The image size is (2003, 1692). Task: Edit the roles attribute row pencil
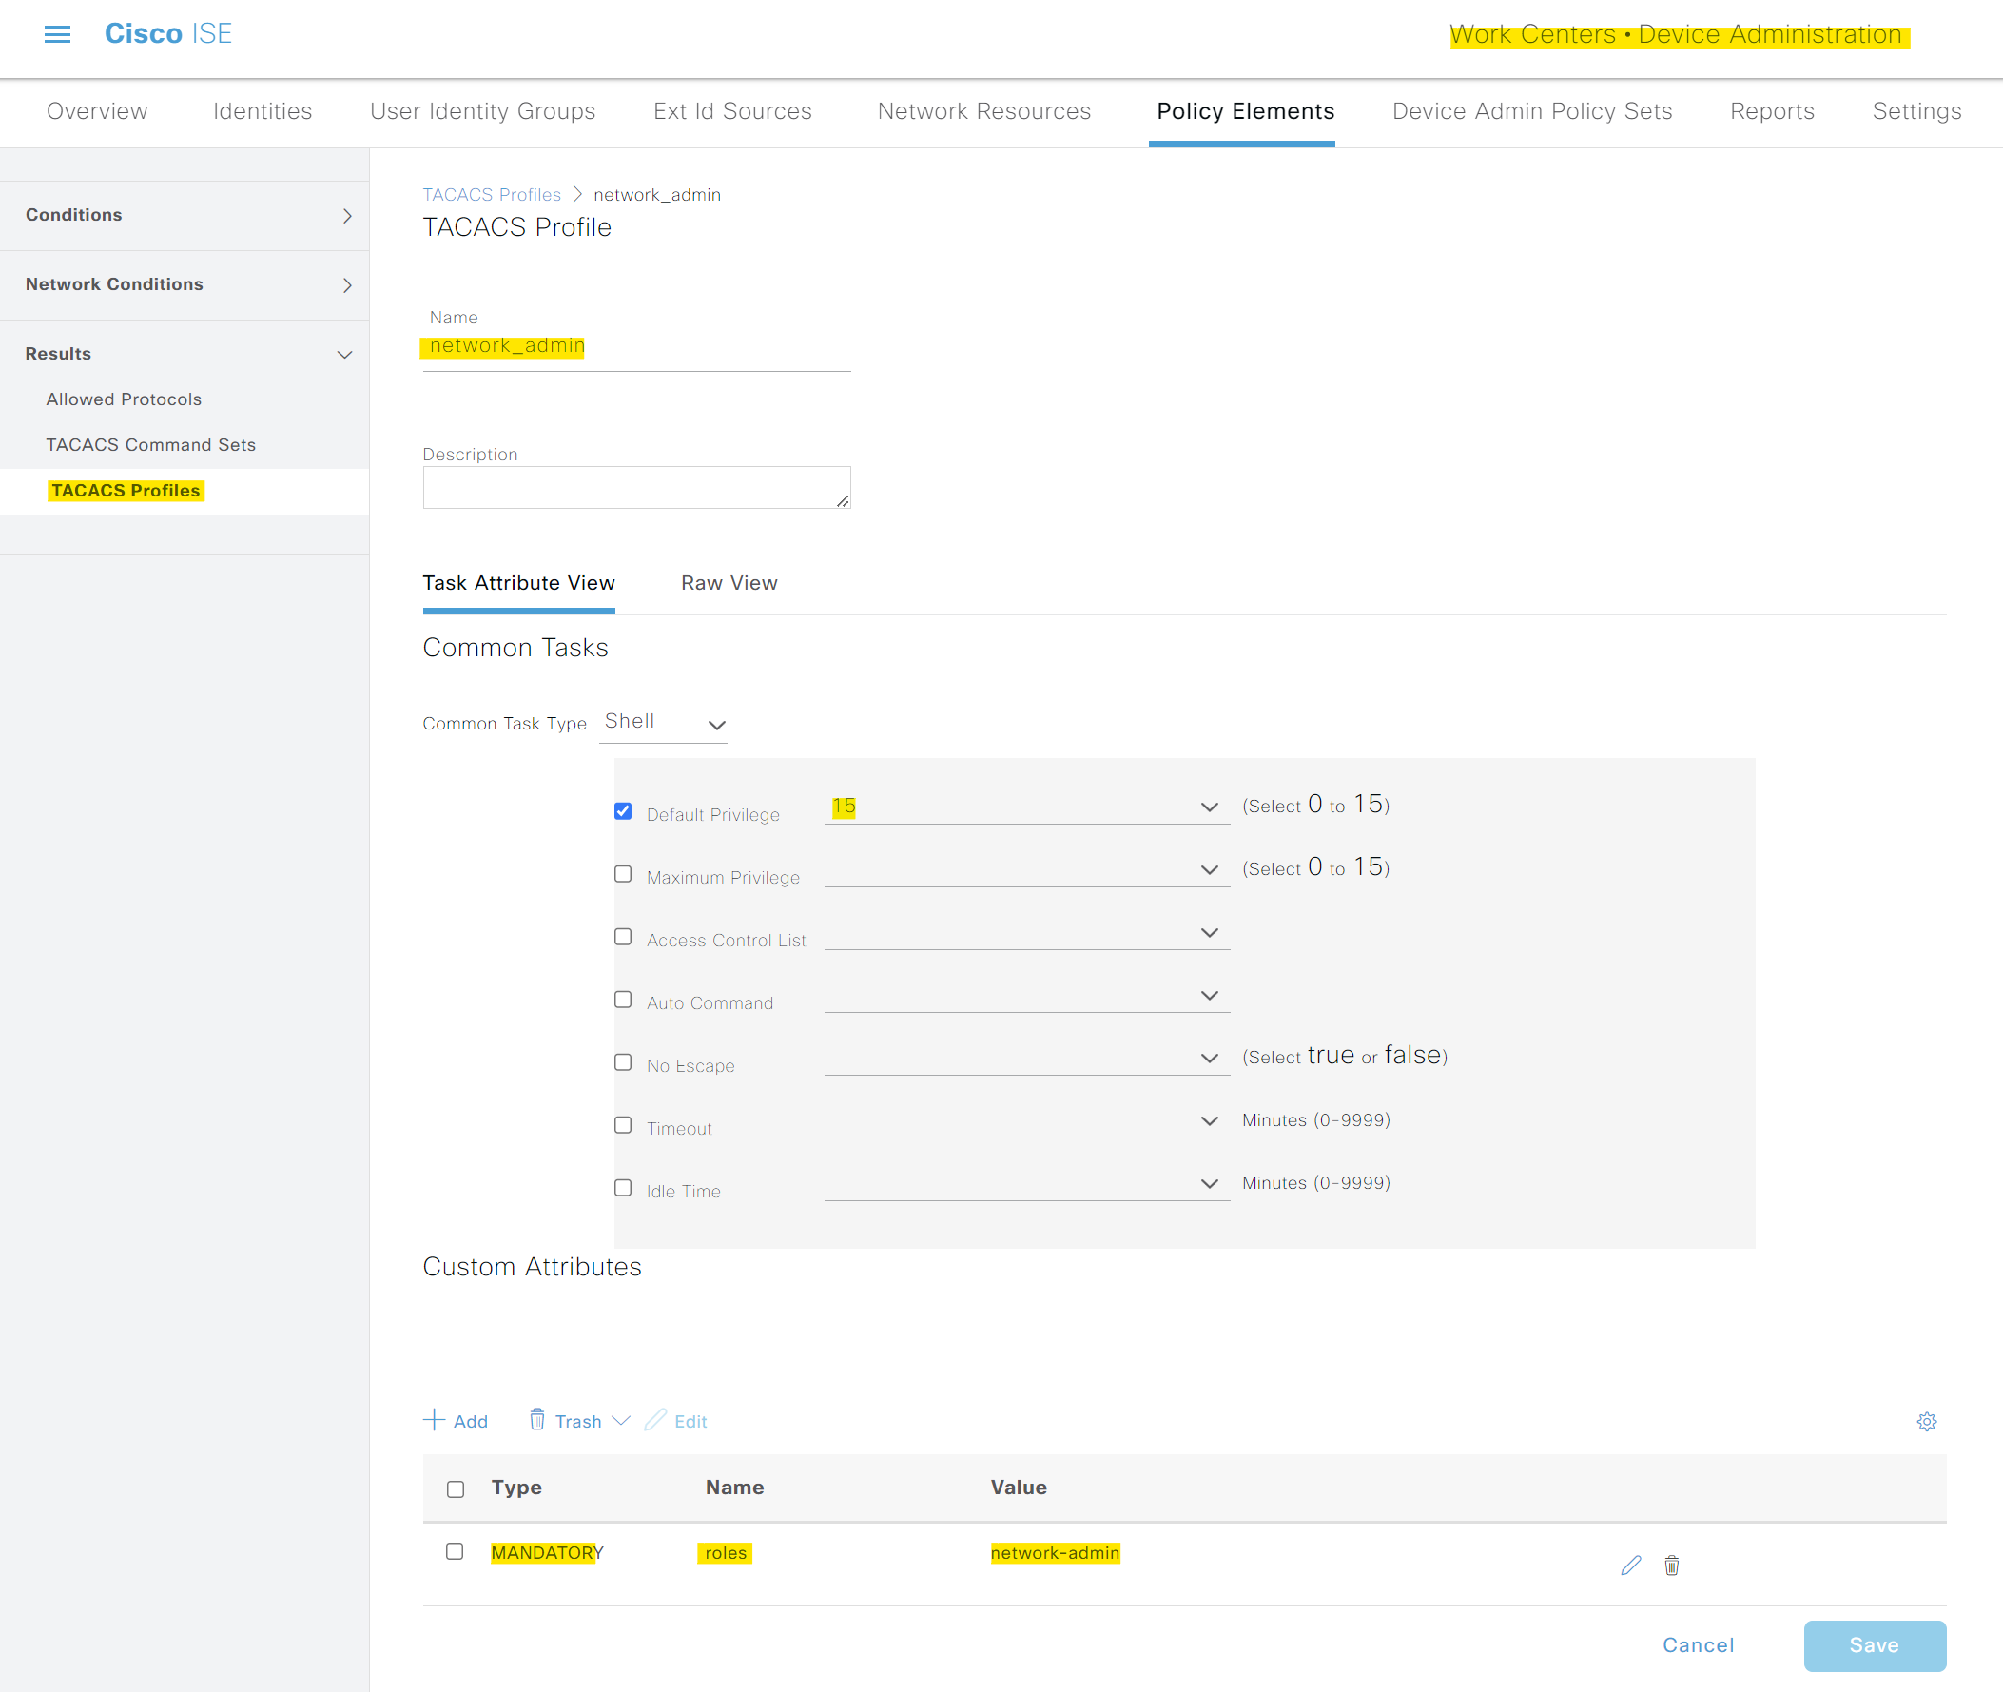point(1631,1566)
